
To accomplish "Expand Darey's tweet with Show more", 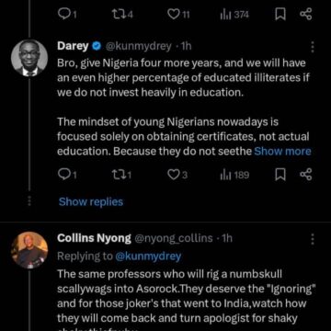I will pos(282,152).
